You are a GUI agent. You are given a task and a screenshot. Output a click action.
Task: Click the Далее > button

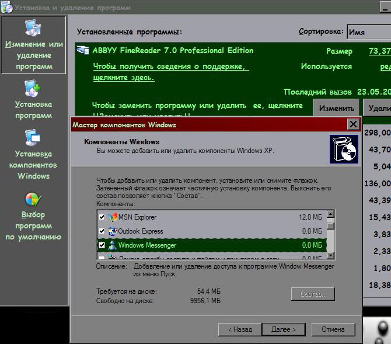coord(284,329)
